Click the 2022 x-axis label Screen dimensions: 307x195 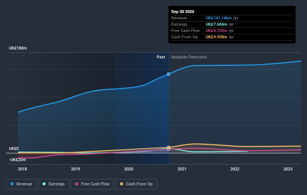(235, 169)
